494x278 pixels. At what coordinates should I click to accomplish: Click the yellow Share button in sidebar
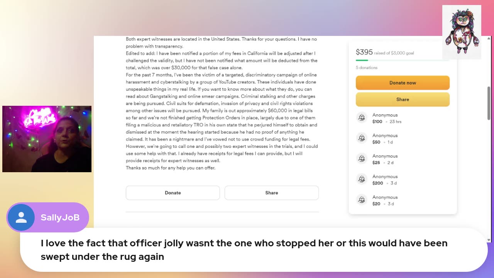[x=403, y=99]
